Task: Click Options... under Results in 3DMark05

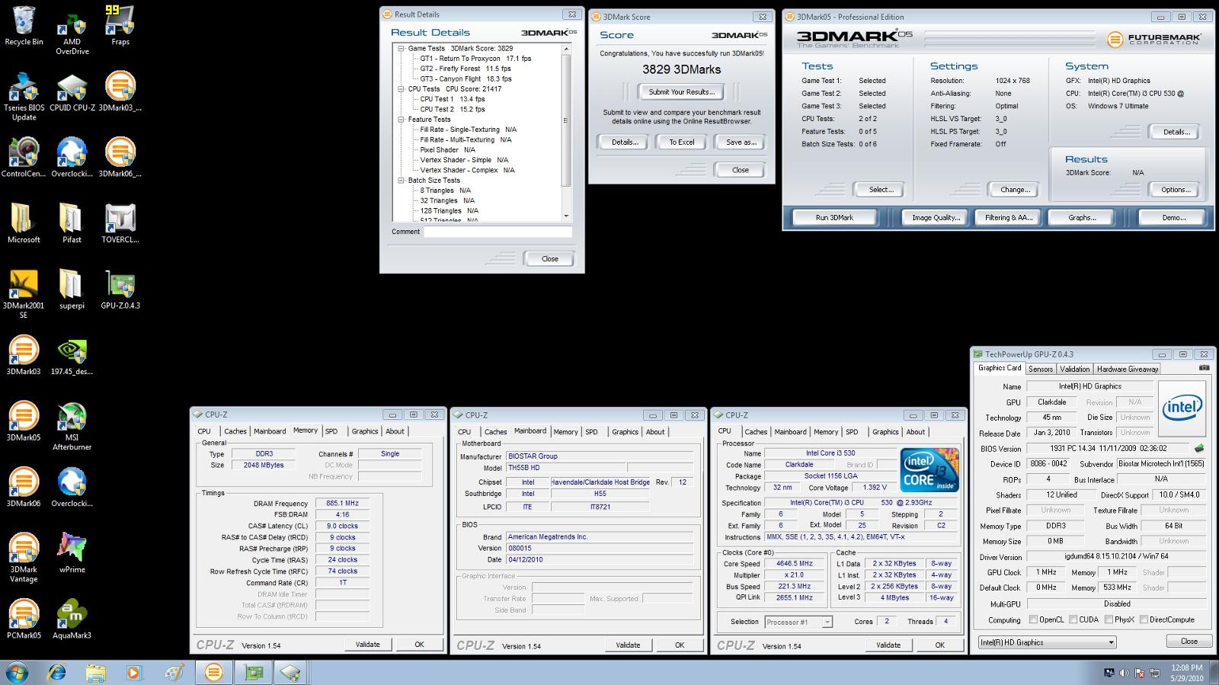Action: click(1176, 190)
